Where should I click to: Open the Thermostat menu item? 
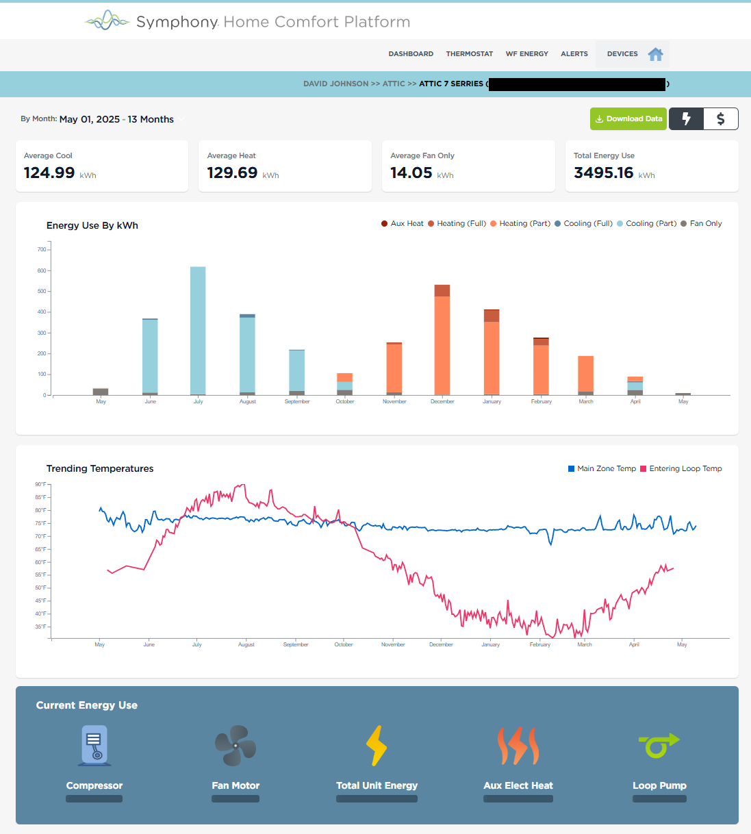point(470,54)
